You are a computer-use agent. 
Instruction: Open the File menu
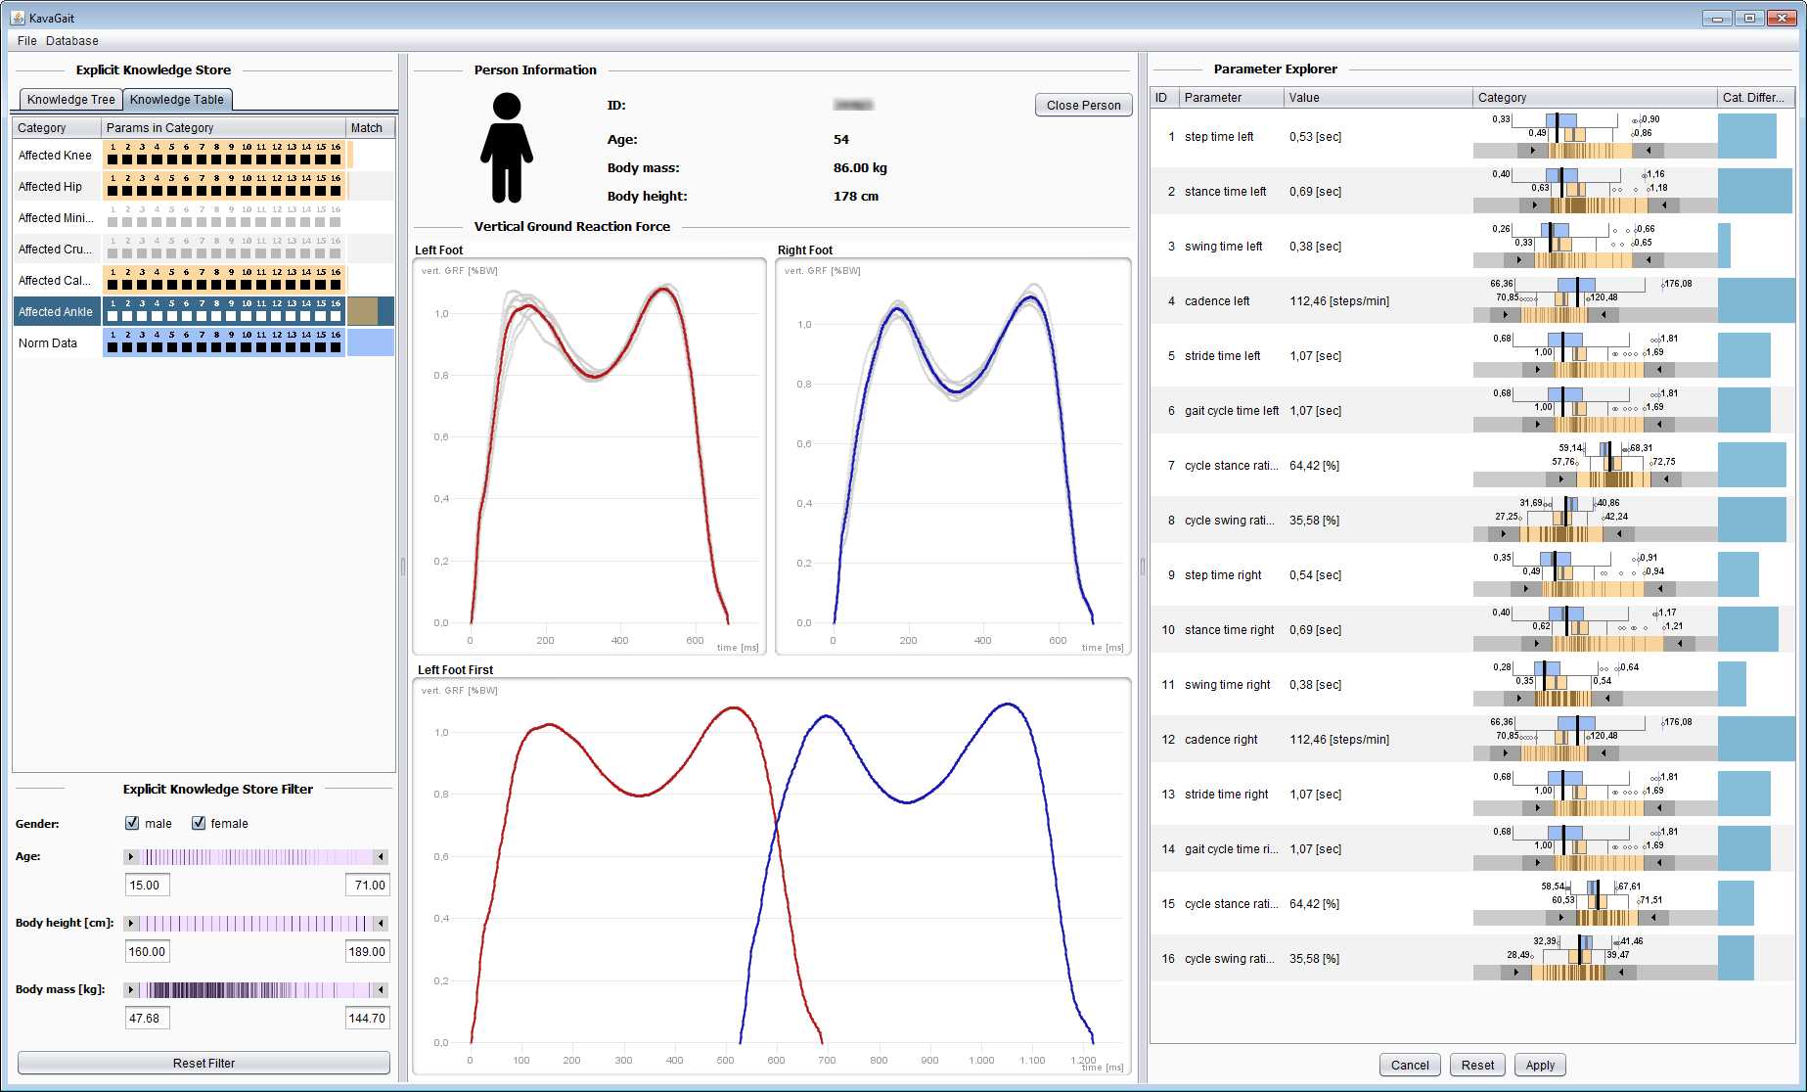(26, 41)
